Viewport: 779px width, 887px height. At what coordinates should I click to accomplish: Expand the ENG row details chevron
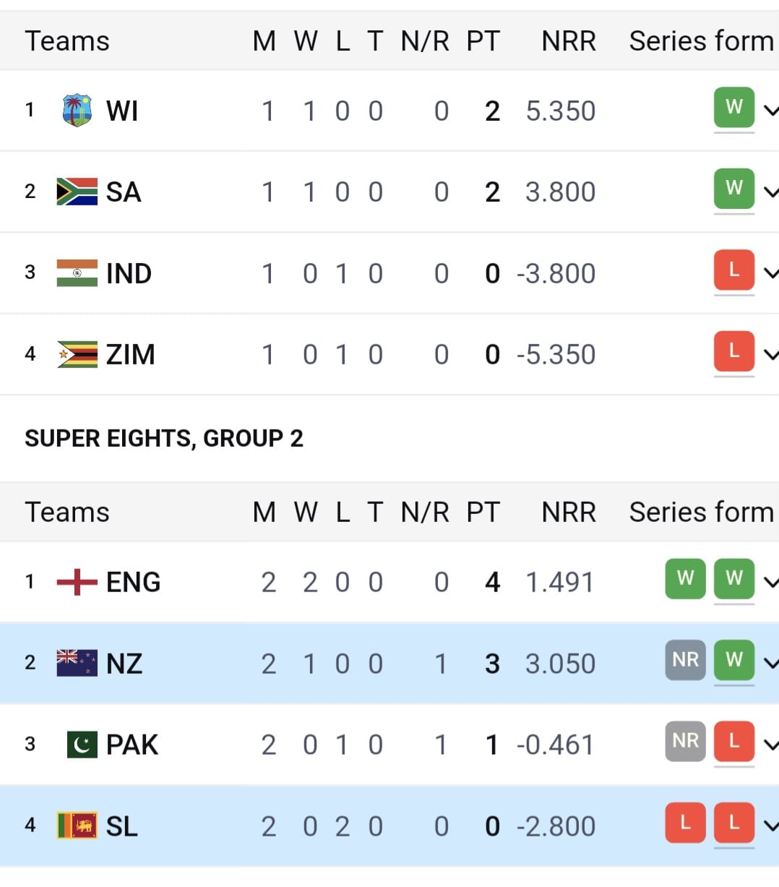pyautogui.click(x=770, y=582)
